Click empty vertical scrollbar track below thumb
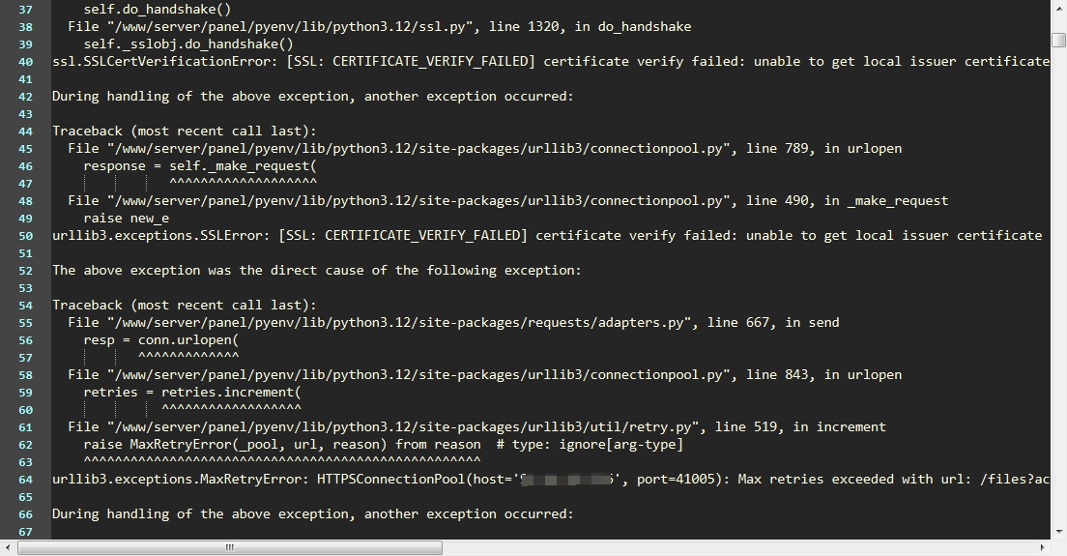The height and width of the screenshot is (556, 1067). [x=1059, y=286]
